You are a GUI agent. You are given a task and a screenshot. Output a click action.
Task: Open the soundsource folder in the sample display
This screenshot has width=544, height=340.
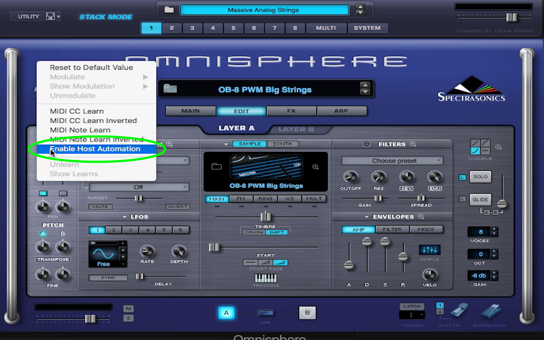coord(217,166)
